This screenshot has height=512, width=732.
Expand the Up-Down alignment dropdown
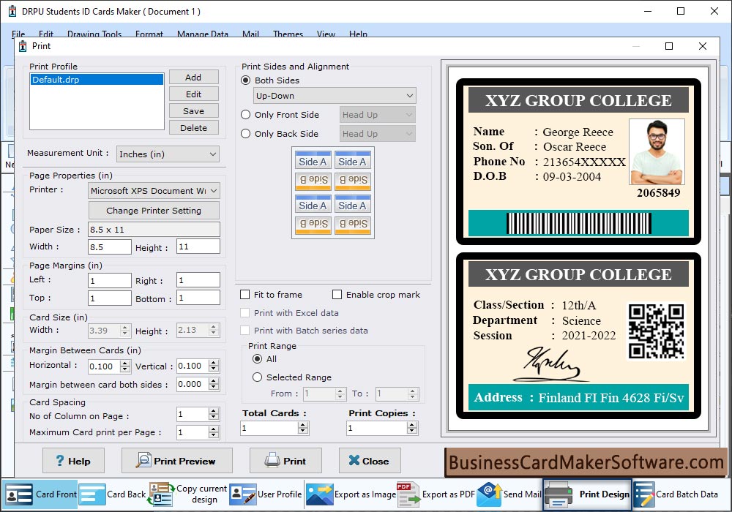pyautogui.click(x=335, y=96)
